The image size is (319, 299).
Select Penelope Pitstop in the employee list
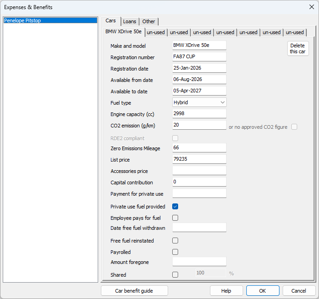pyautogui.click(x=50, y=20)
